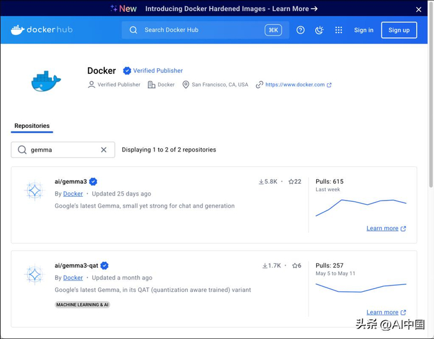Click 'May 5 to May 11' text
Image resolution: width=434 pixels, height=339 pixels.
(x=335, y=274)
